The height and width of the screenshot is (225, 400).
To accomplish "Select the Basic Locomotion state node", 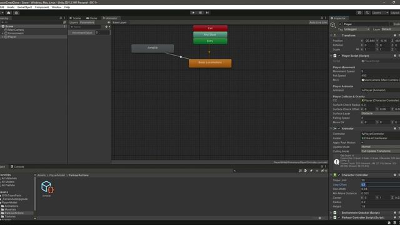I will [x=210, y=63].
